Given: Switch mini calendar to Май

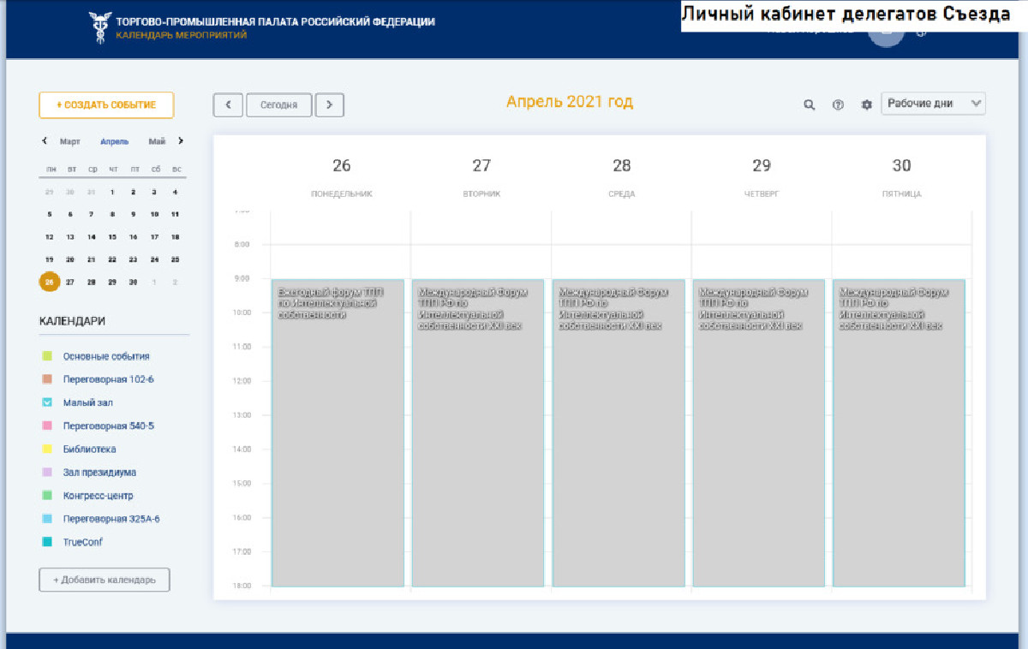Looking at the screenshot, I should pyautogui.click(x=157, y=141).
